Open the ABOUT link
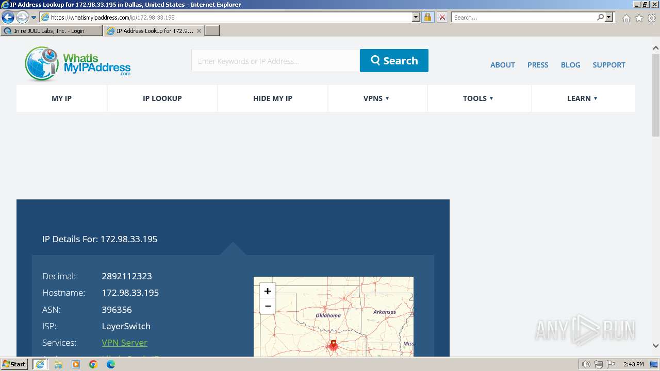The height and width of the screenshot is (371, 660). click(502, 65)
